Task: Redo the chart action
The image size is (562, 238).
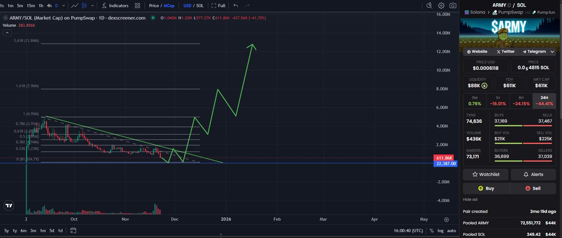Action: click(247, 6)
